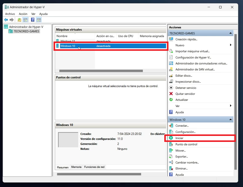The image size is (243, 187).
Task: Click the blue Help toolbar icon
Action: 33,20
